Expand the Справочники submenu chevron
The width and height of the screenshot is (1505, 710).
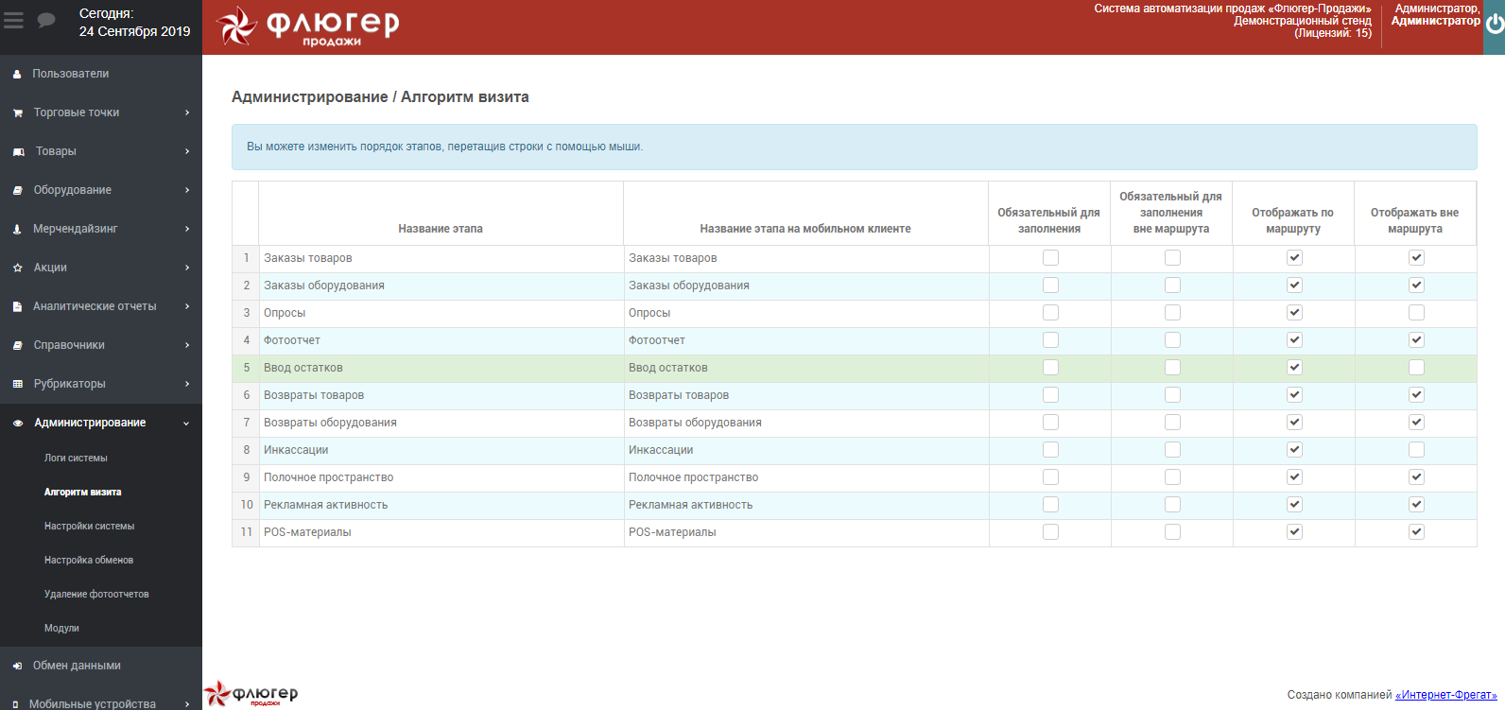pos(187,345)
